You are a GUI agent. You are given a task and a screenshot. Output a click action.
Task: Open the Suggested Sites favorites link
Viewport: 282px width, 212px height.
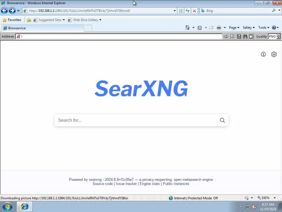click(x=49, y=20)
